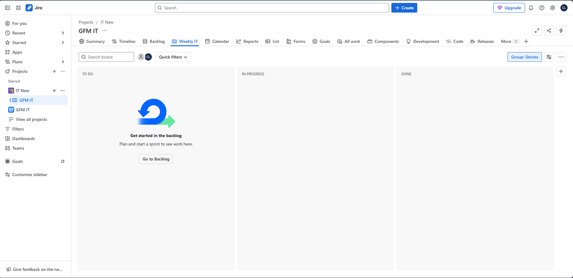Add a new tab with the plus icon
573x278 pixels.
[526, 42]
